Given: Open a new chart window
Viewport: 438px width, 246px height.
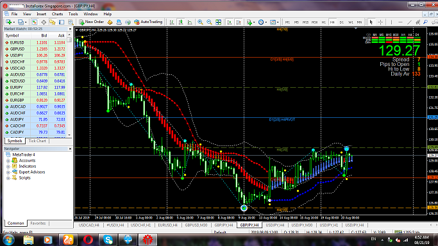Looking at the screenshot, I should [8, 22].
